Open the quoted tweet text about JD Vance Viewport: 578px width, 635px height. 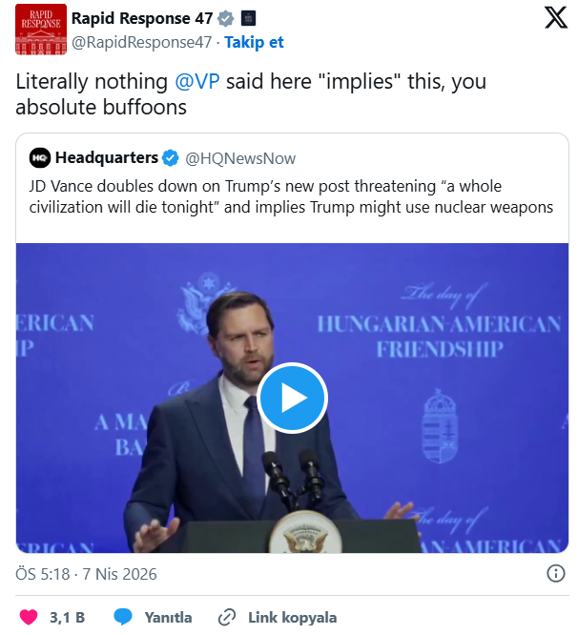coord(291,196)
